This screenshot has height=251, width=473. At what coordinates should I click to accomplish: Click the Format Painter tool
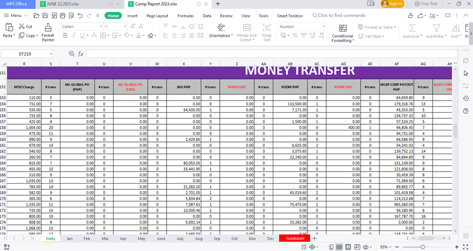coord(48,32)
